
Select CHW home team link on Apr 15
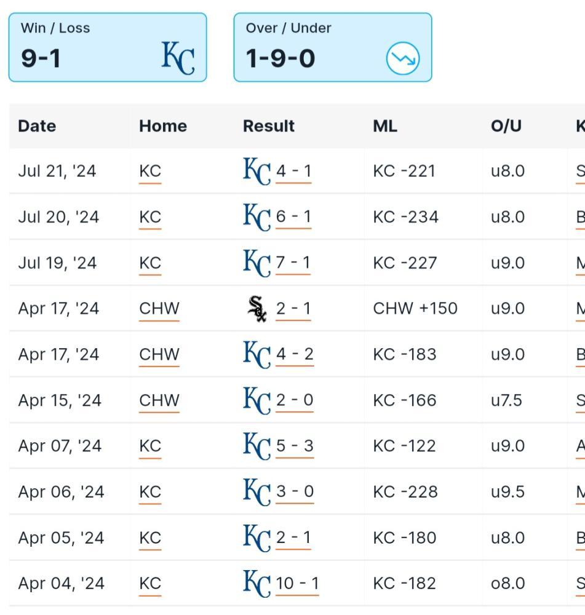coord(159,400)
